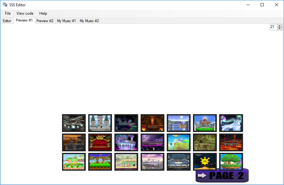
Task: Choose the Peach's Castle stage with red roof
Action: tap(205, 123)
